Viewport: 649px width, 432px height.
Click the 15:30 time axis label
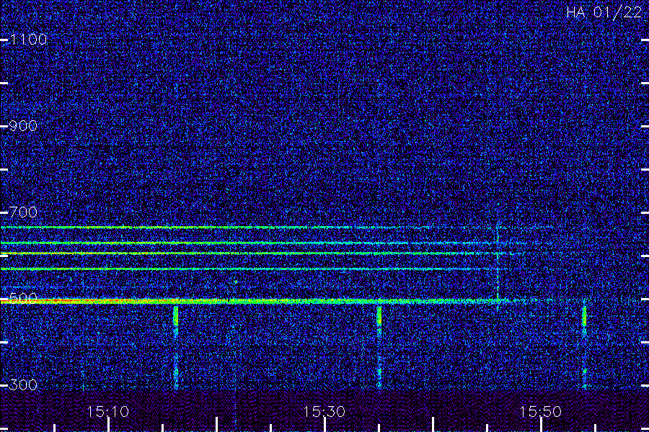(324, 412)
